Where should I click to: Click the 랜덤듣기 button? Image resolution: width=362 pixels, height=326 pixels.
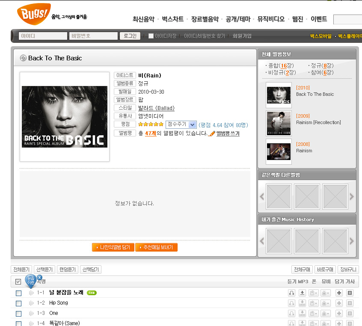[68, 270]
